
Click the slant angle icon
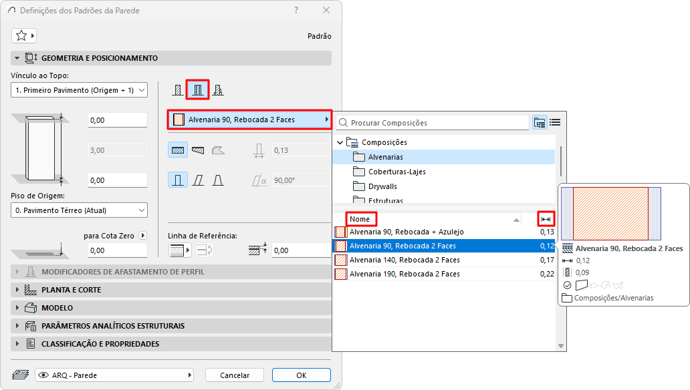(259, 180)
